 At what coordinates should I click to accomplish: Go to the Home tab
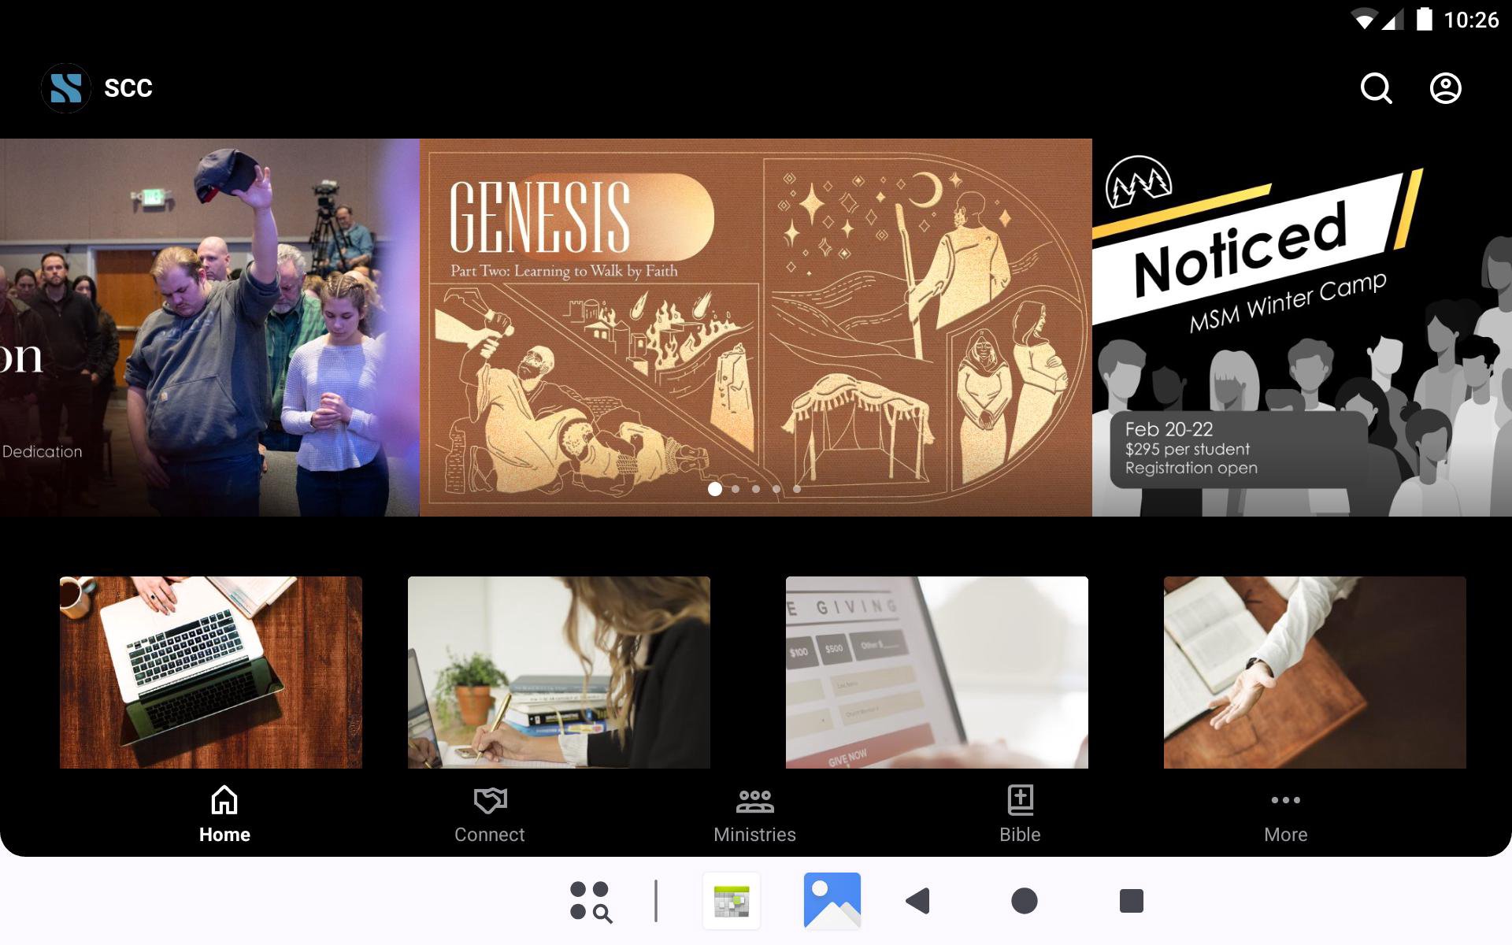224,814
